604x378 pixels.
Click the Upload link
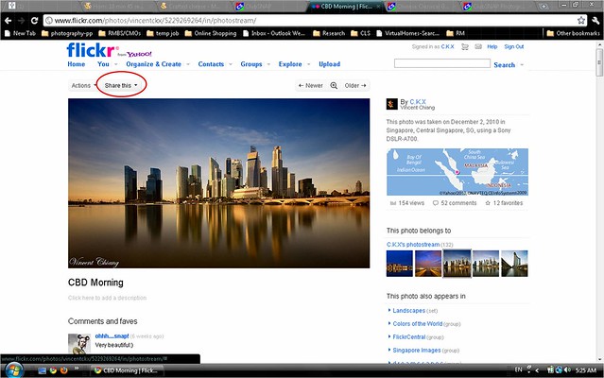click(329, 64)
